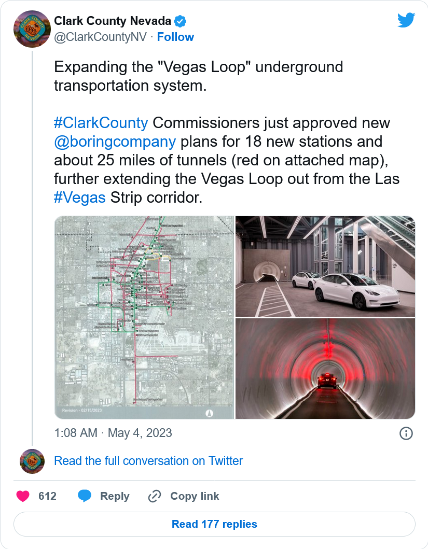Click the copy link chain icon

click(x=154, y=496)
